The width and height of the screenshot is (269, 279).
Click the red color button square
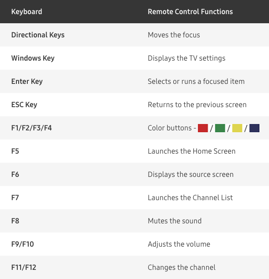coord(203,128)
